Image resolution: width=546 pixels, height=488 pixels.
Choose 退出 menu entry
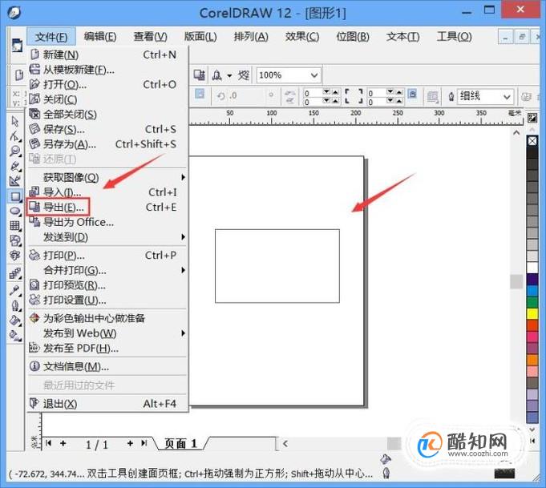point(107,404)
